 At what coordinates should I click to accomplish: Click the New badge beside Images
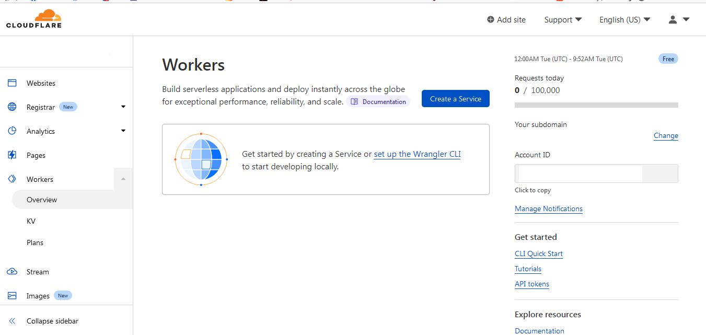point(63,295)
